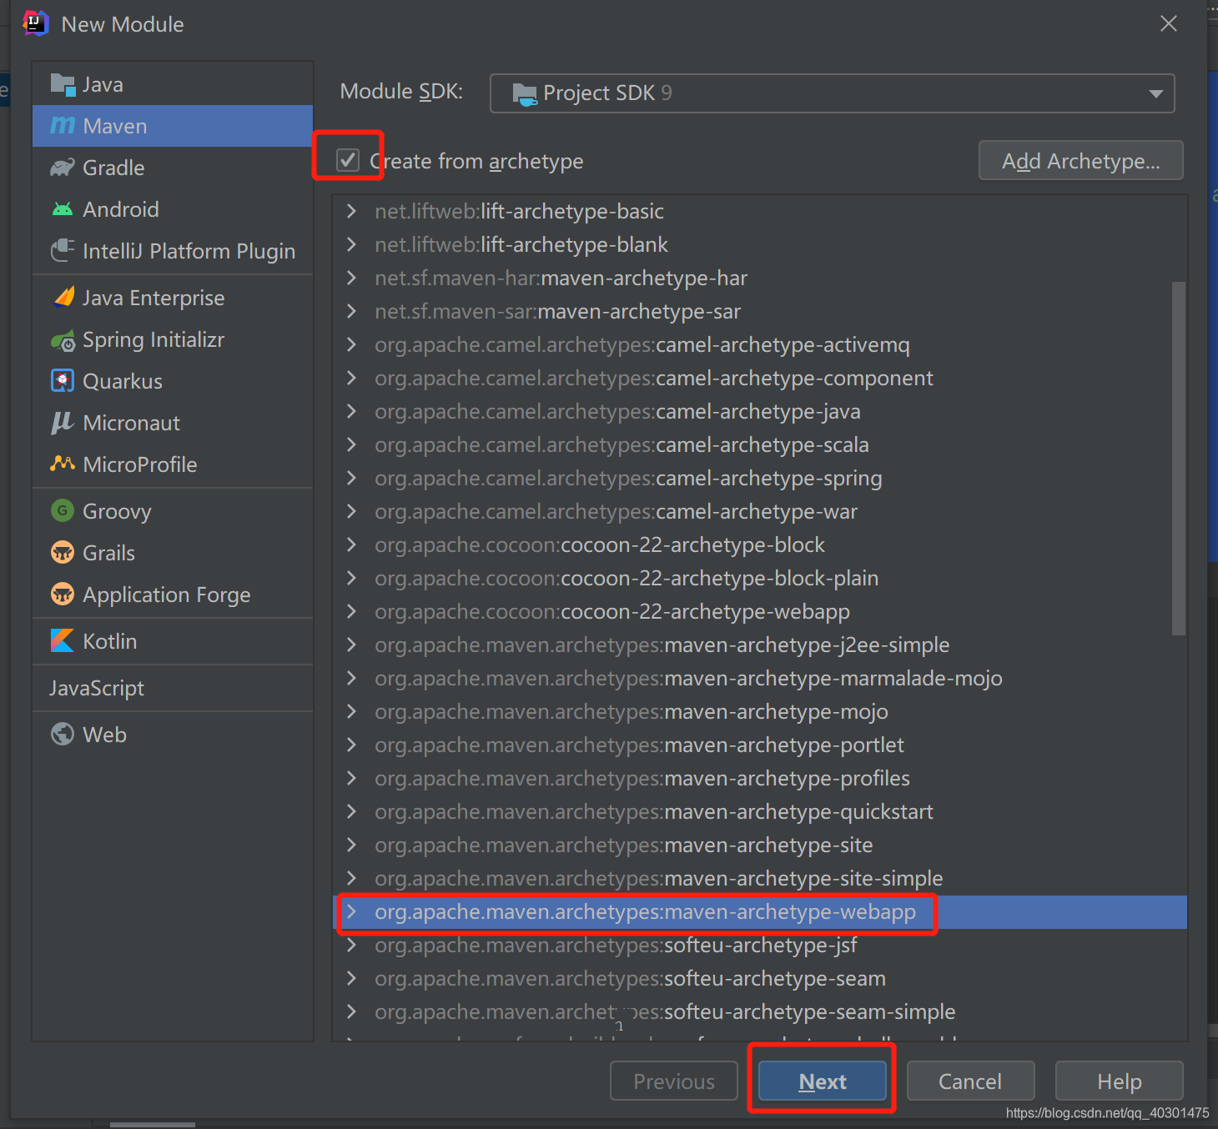
Task: Select maven-archetype-mojo row
Action: click(760, 711)
